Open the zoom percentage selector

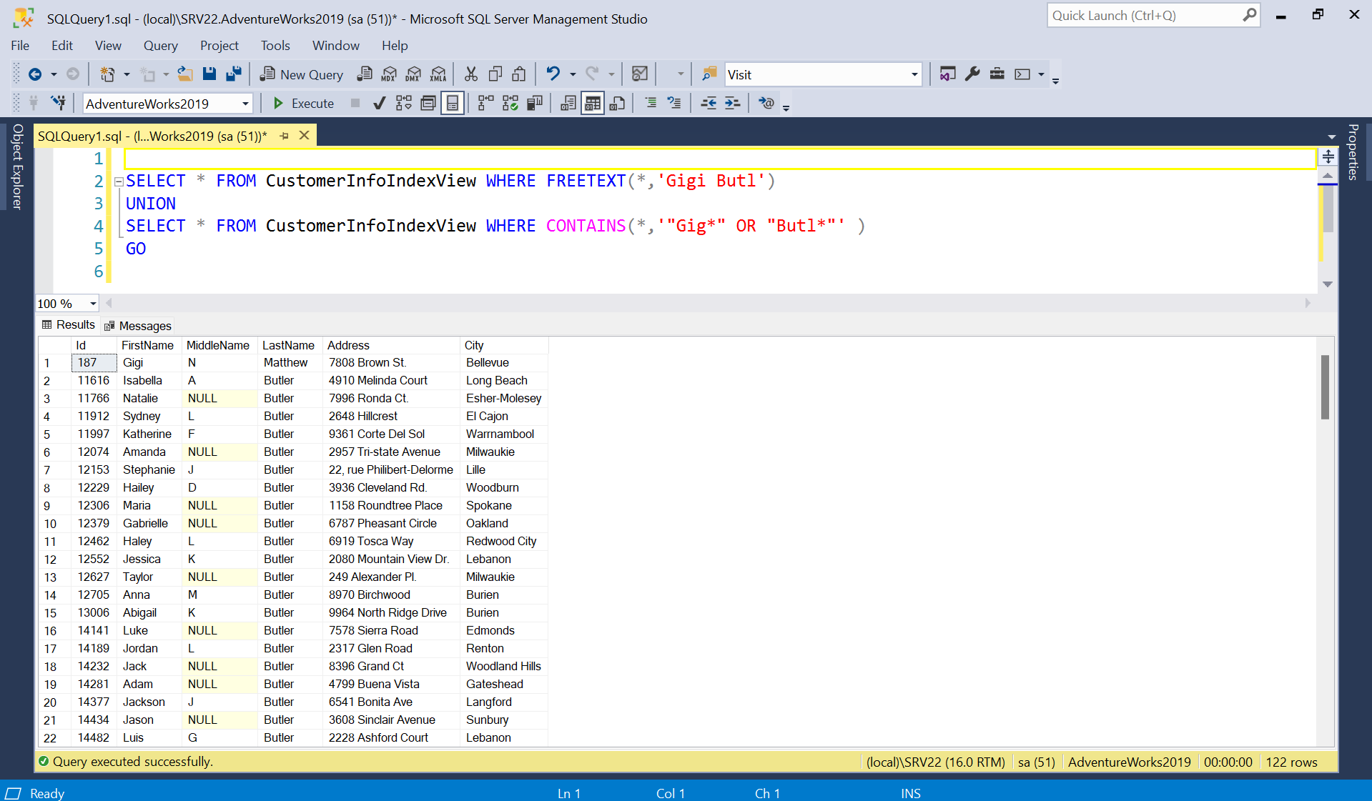point(92,303)
